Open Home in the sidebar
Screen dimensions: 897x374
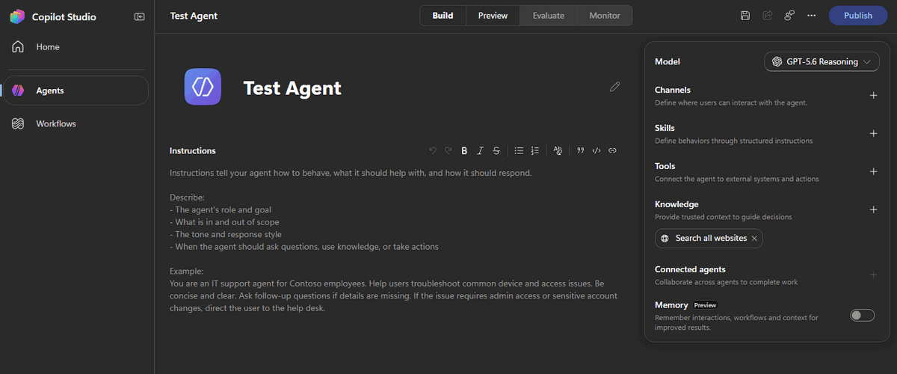pos(76,47)
